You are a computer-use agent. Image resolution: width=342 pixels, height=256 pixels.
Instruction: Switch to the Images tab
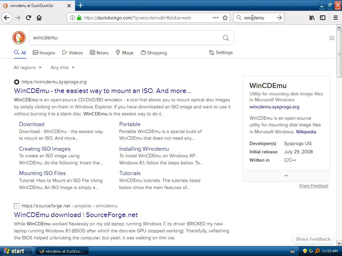[x=44, y=53]
